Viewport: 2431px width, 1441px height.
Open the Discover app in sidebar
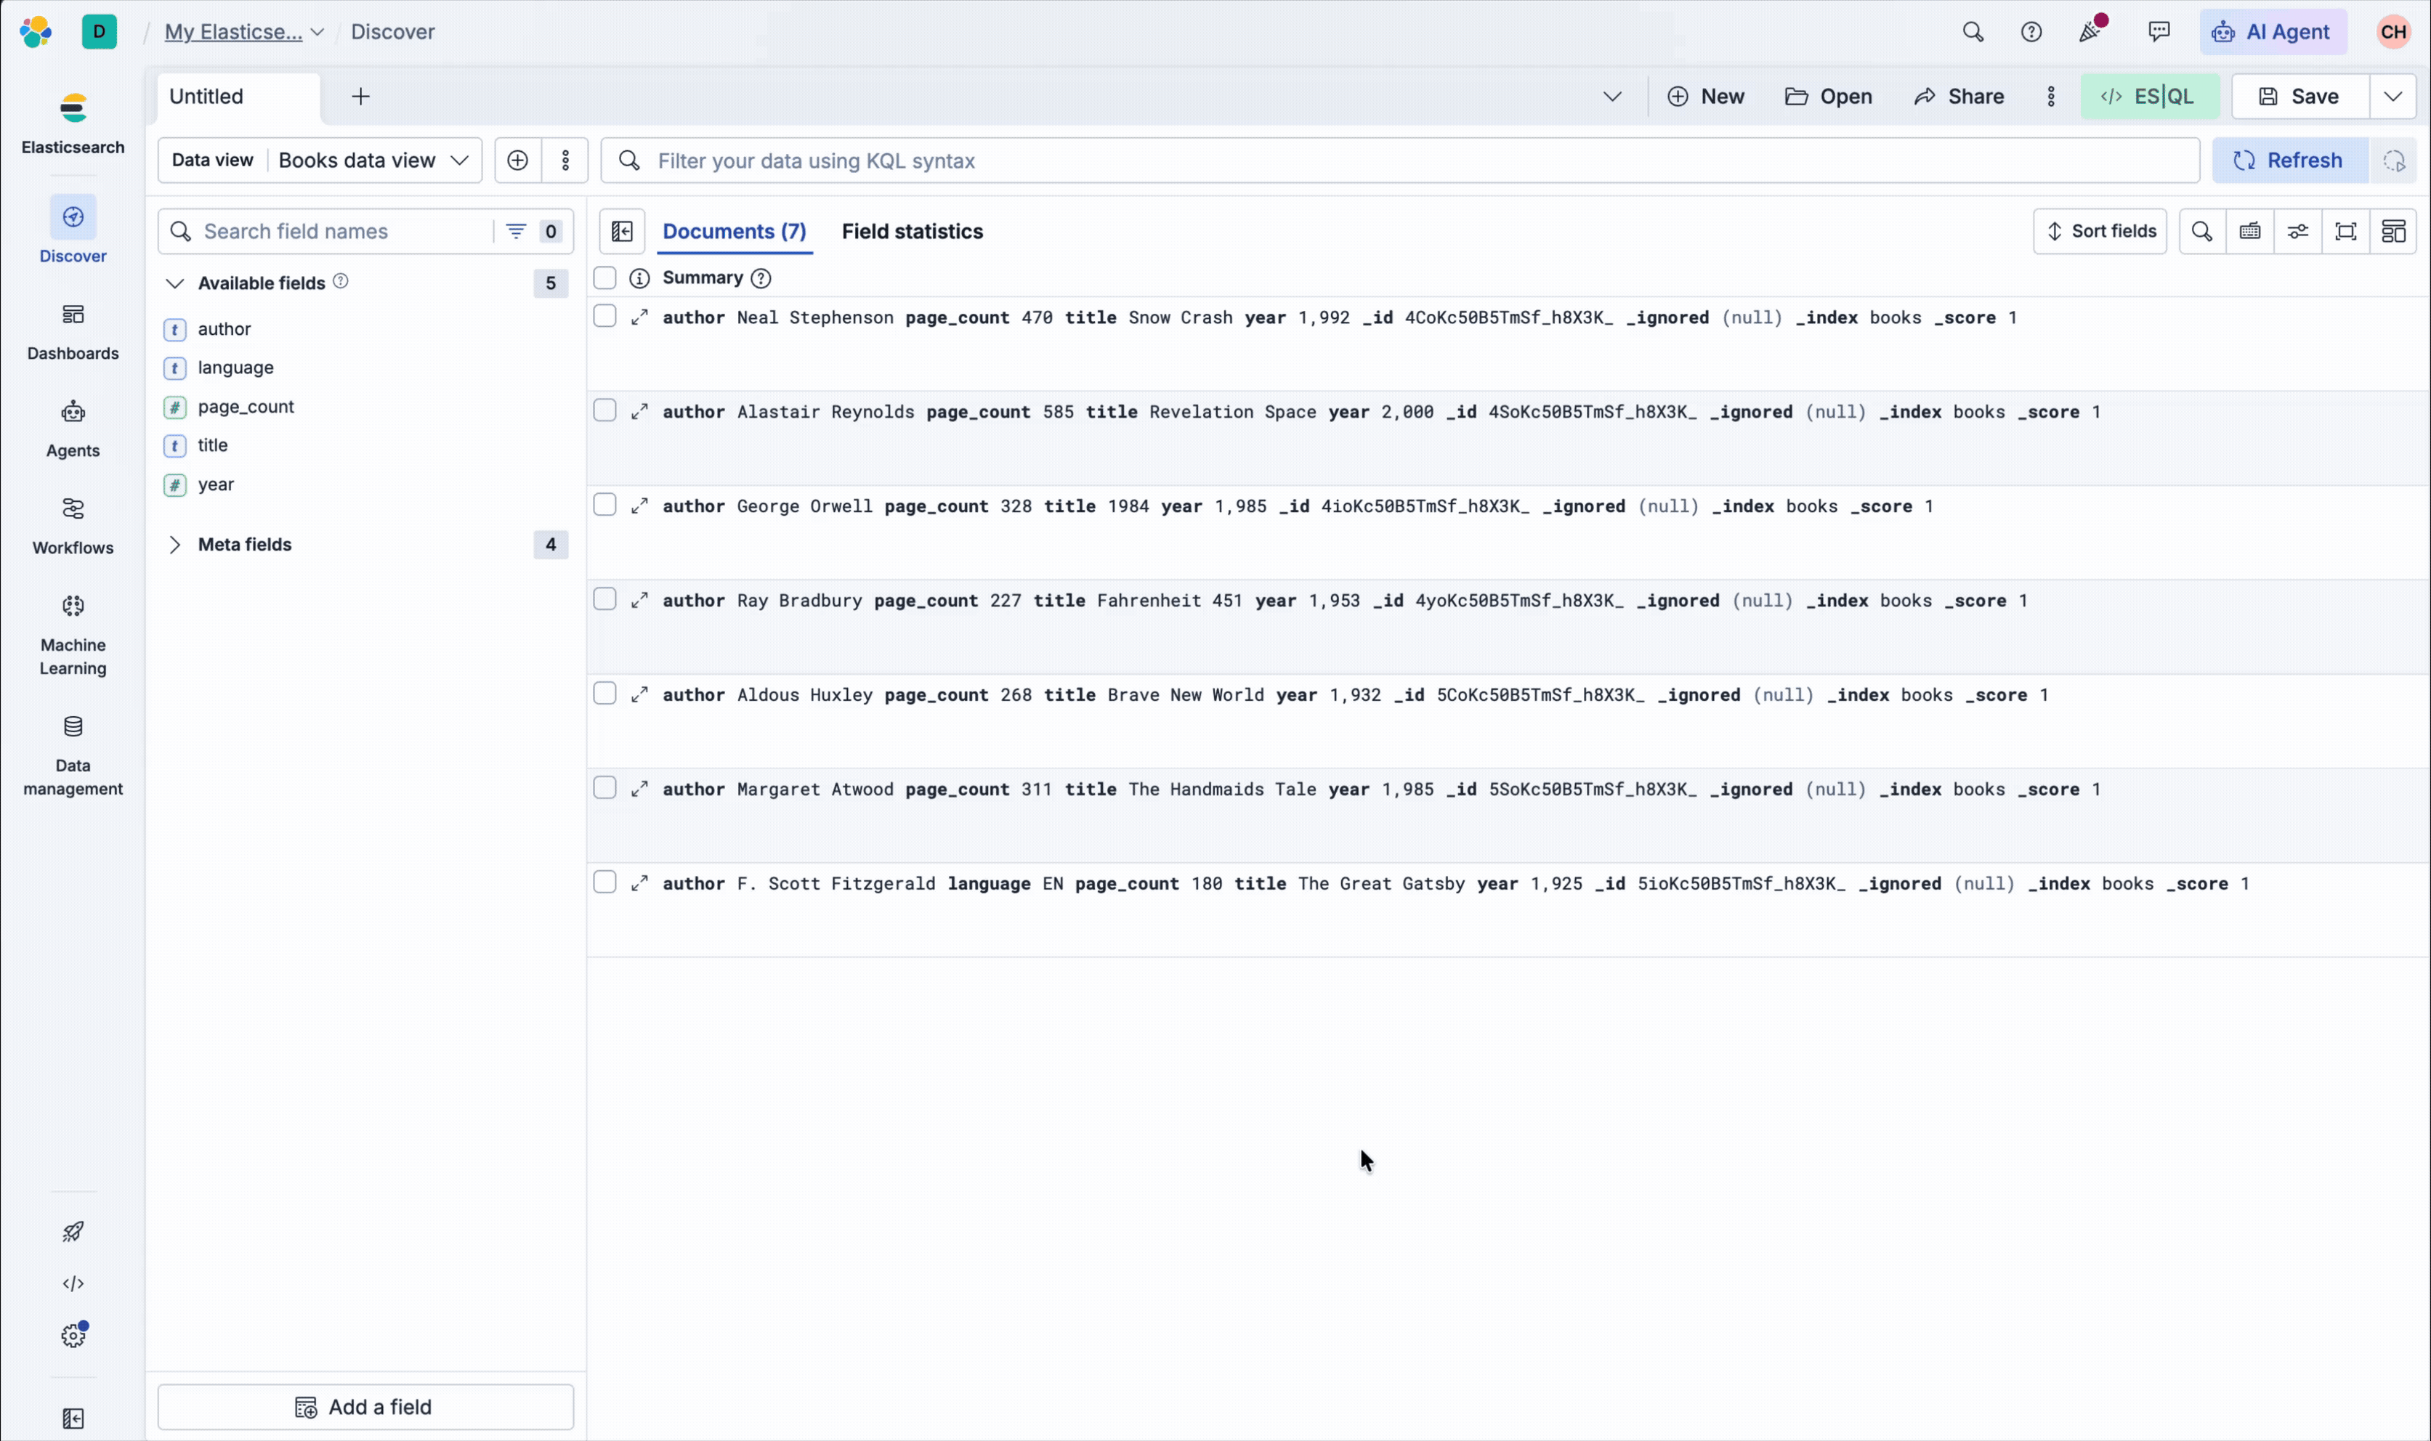[73, 231]
